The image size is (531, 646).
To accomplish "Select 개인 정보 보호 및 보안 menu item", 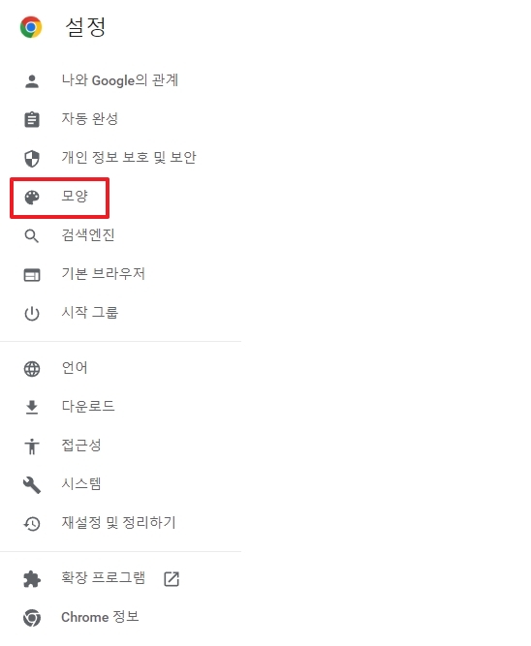I will [129, 157].
